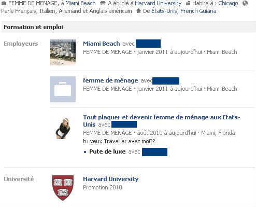Open the Miami Beach employer title link

pyautogui.click(x=102, y=44)
